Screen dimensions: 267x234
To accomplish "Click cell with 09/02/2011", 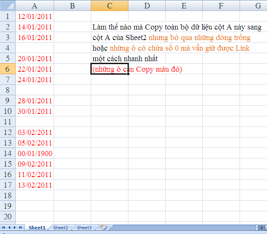I will [35, 164].
